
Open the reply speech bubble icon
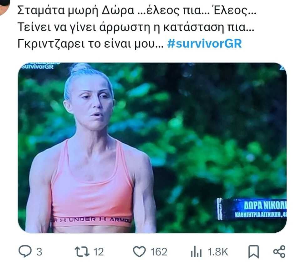tap(25, 251)
